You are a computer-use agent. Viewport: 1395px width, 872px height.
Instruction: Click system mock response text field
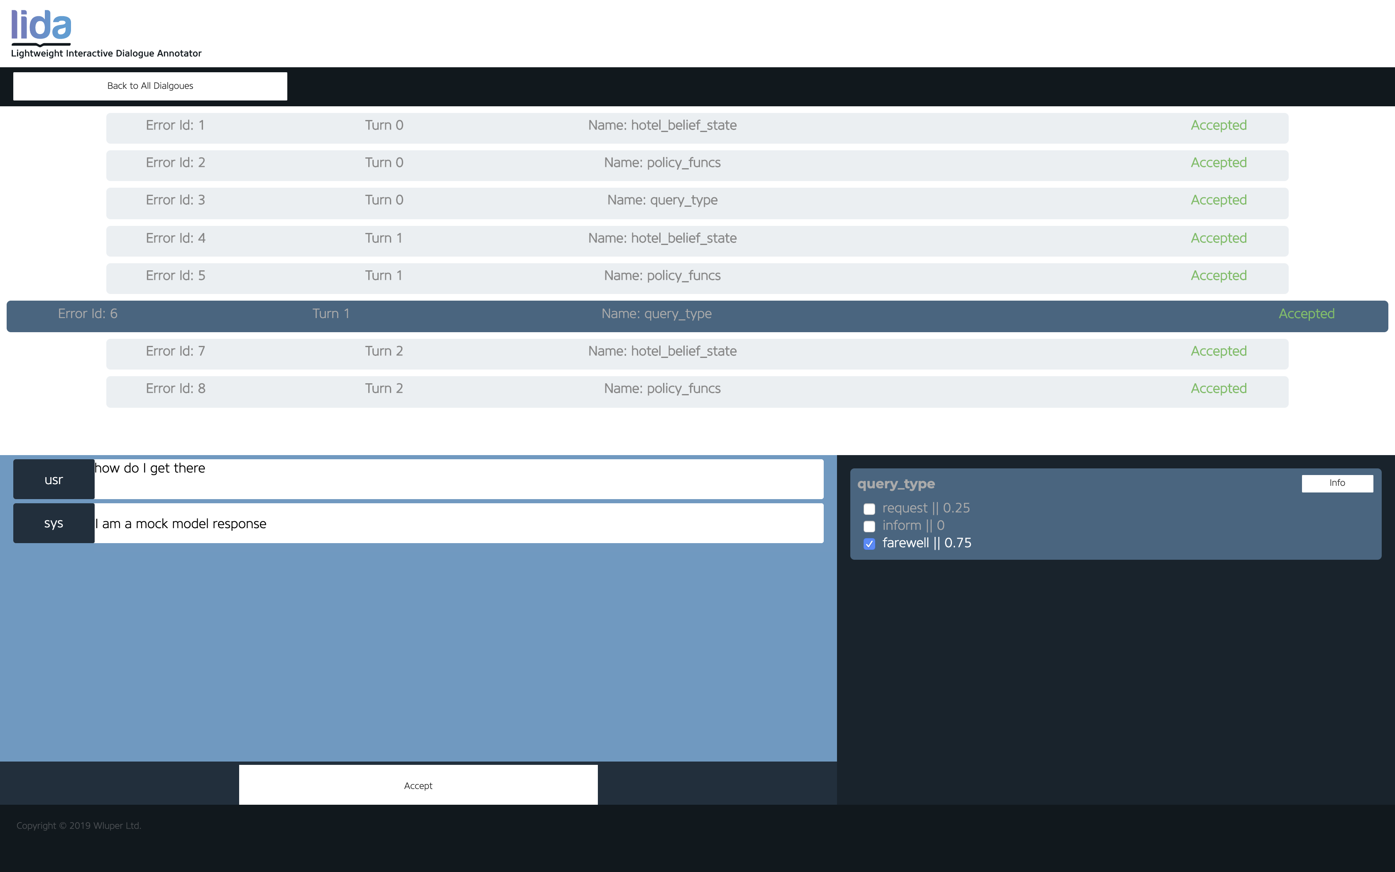point(458,523)
